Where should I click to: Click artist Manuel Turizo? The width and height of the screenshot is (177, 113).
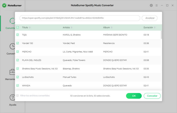70,77
